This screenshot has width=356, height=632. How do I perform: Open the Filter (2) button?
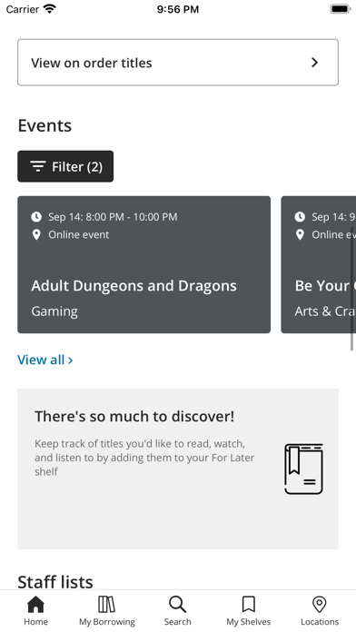pos(65,166)
